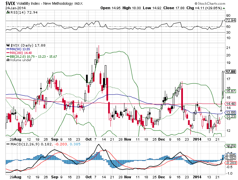Screen dimensions: 238x180
Task: Click the MA(200) 14.40 legend
Action: pyautogui.click(x=21, y=53)
